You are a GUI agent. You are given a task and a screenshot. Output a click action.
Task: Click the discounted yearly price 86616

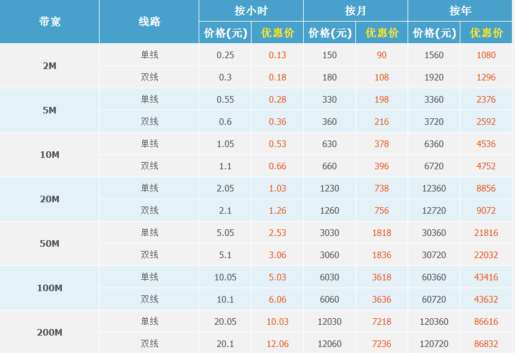(486, 322)
